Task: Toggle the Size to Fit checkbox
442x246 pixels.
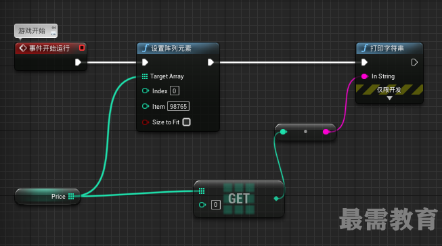Action: [x=187, y=122]
